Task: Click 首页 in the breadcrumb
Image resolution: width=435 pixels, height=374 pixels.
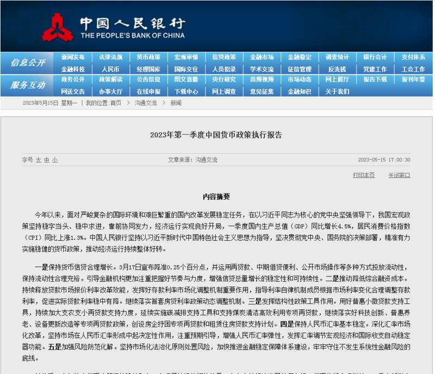Action: 116,103
